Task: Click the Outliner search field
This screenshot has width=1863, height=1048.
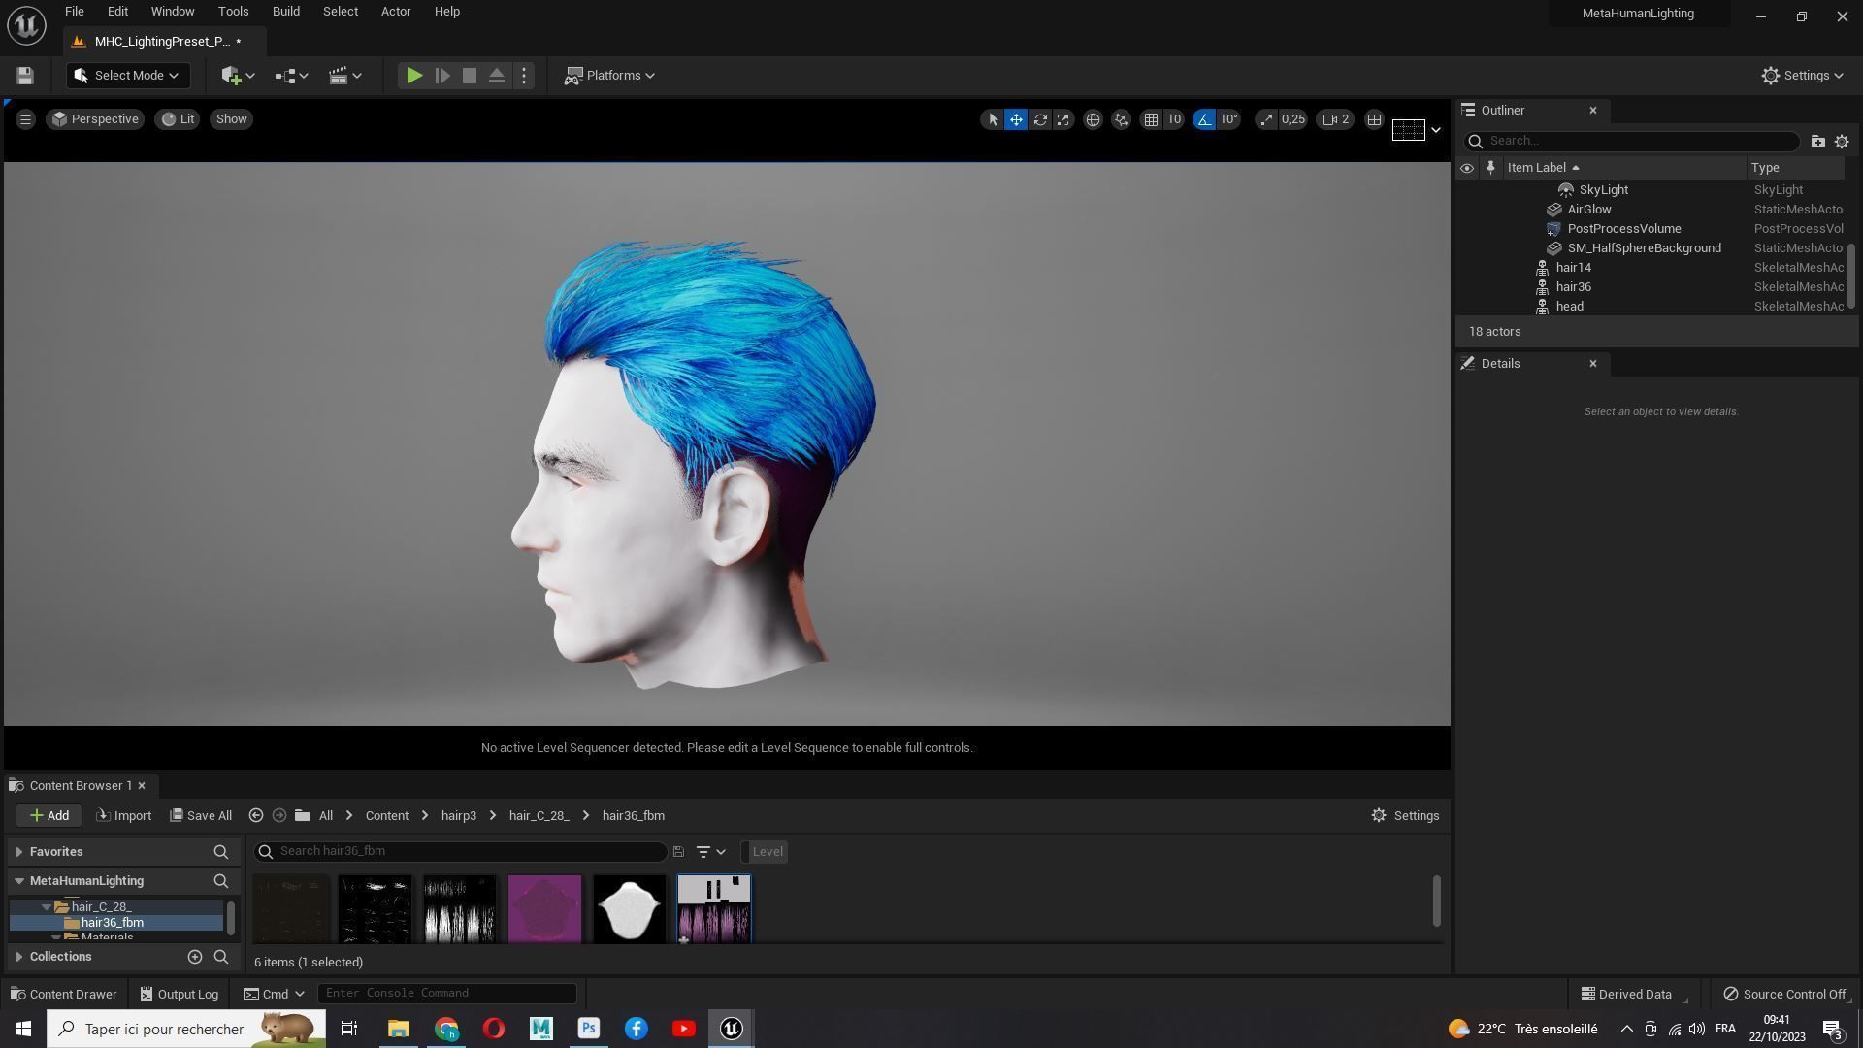Action: [1632, 141]
